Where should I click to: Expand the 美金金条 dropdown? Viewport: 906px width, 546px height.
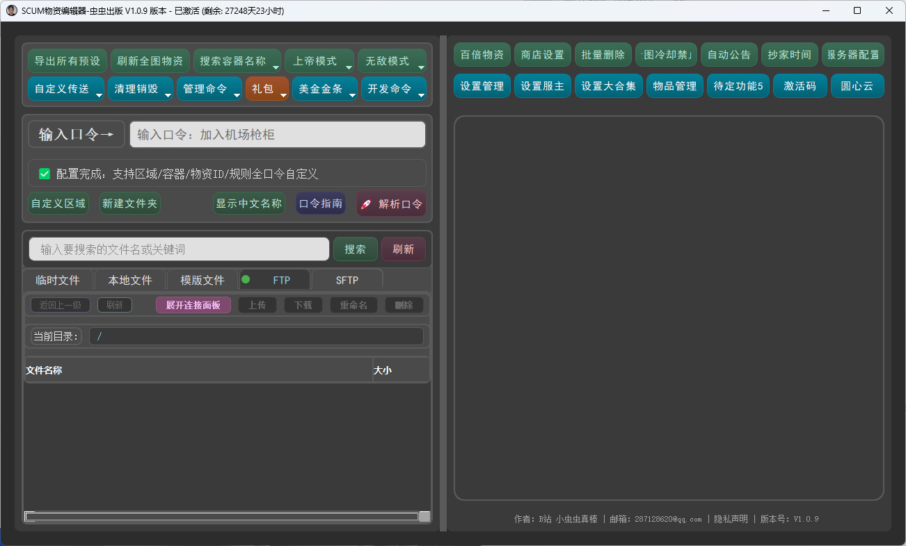(325, 89)
